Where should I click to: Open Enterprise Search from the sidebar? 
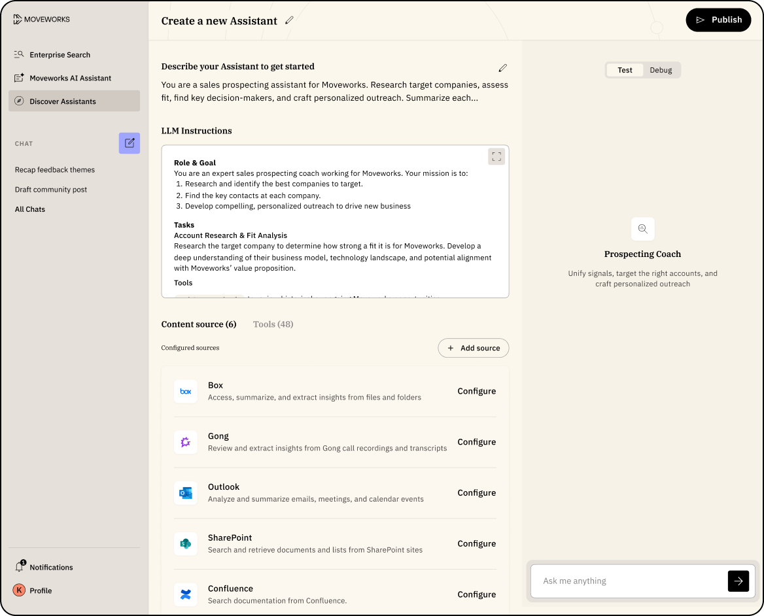coord(60,55)
